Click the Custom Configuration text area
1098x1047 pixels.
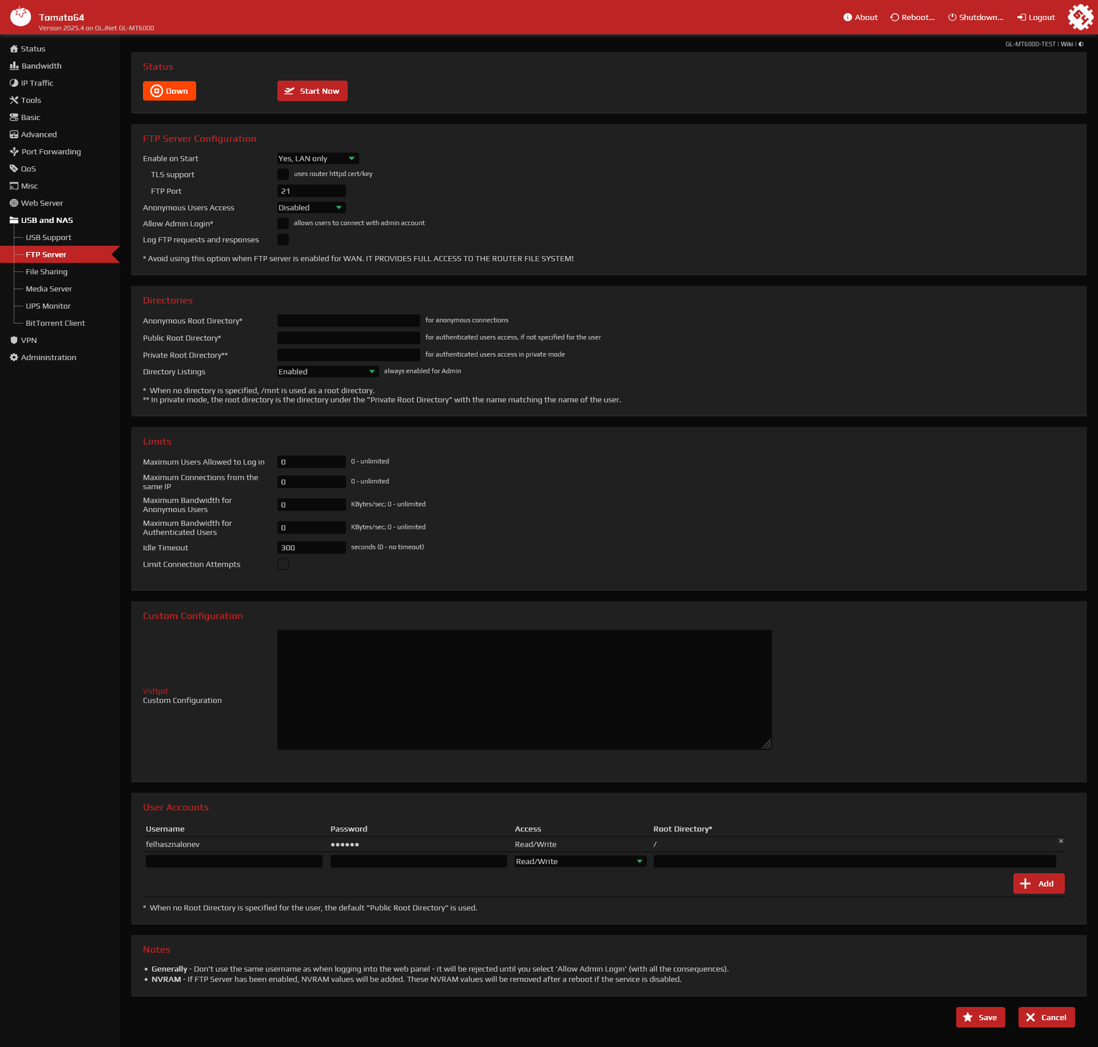pos(525,689)
